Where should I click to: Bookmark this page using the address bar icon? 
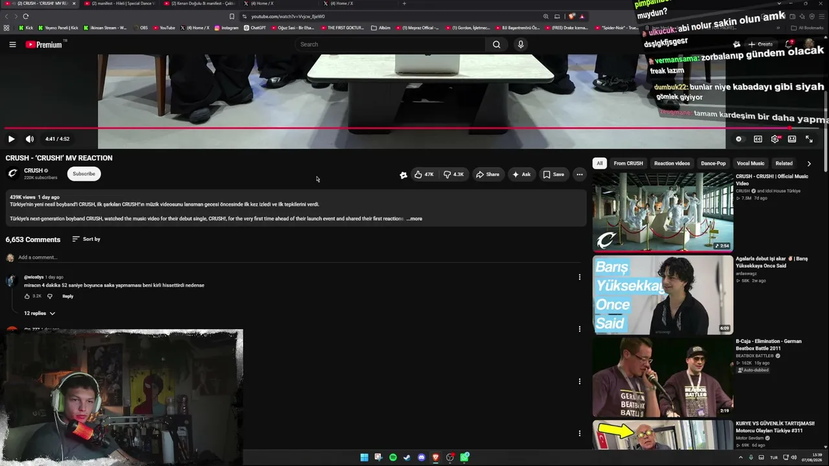(x=232, y=16)
